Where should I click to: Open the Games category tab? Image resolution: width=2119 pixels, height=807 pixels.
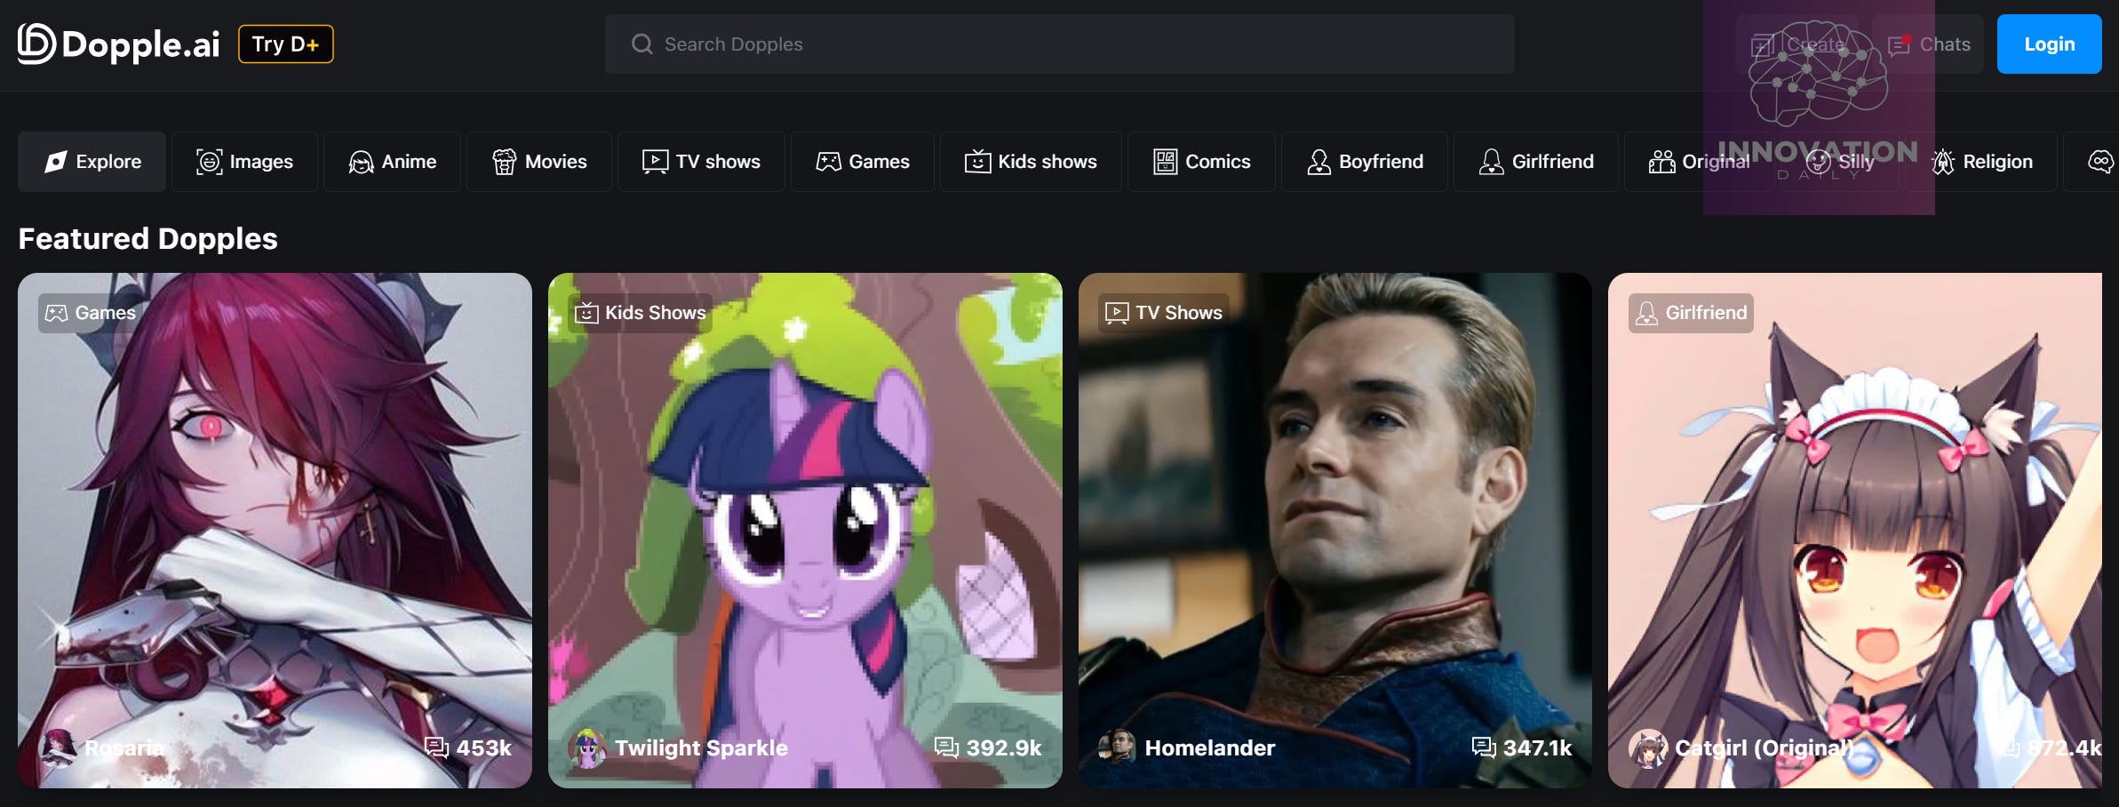click(862, 162)
